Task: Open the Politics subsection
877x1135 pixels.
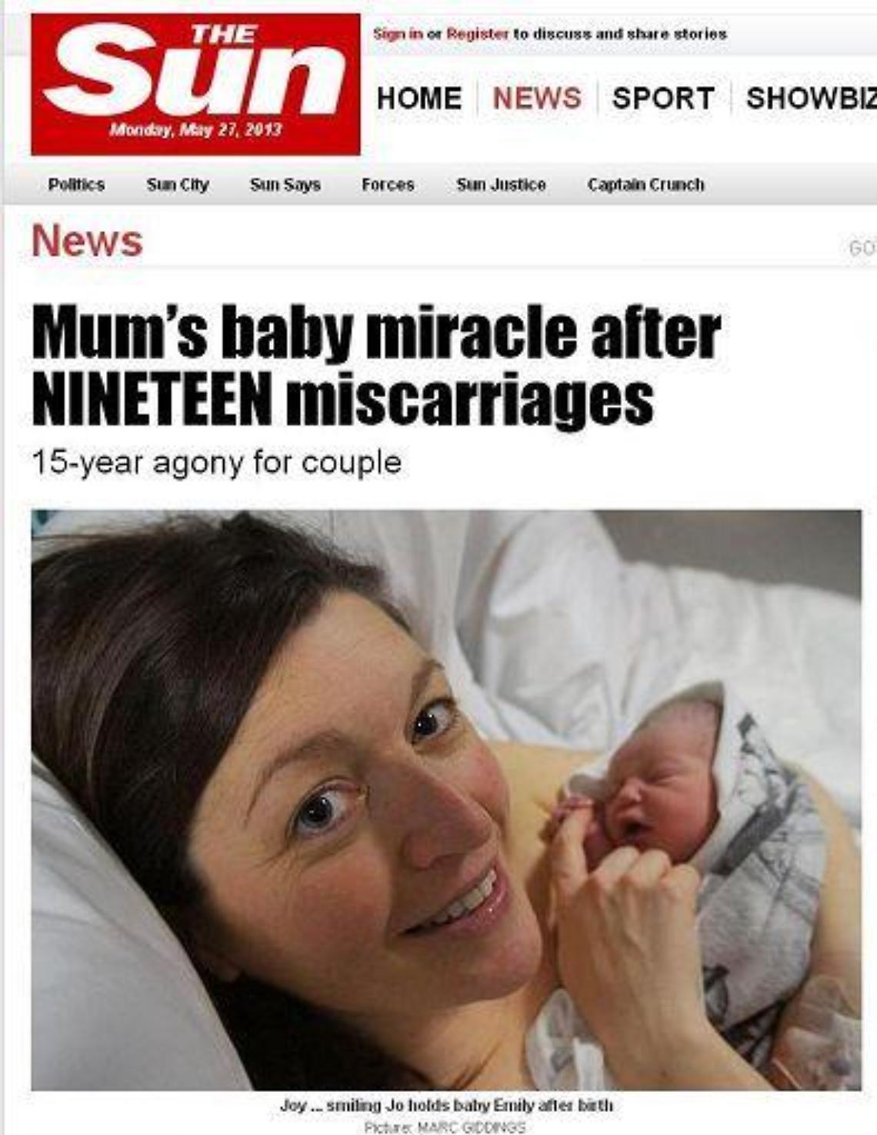Action: (76, 185)
